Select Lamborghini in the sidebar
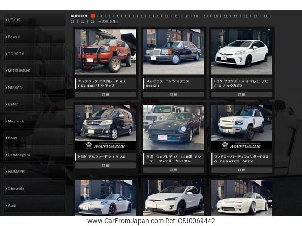 34,155
